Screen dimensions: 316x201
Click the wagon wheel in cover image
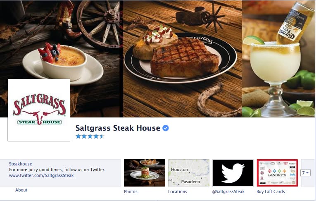pos(98,25)
